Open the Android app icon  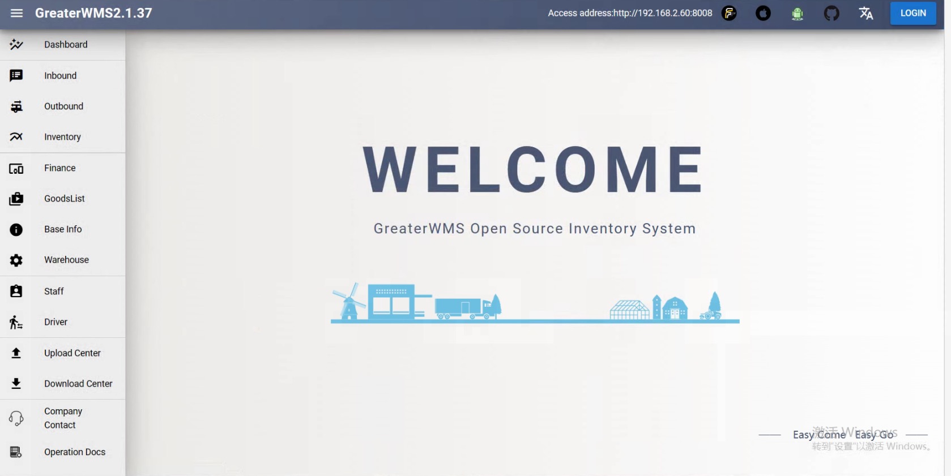[798, 14]
